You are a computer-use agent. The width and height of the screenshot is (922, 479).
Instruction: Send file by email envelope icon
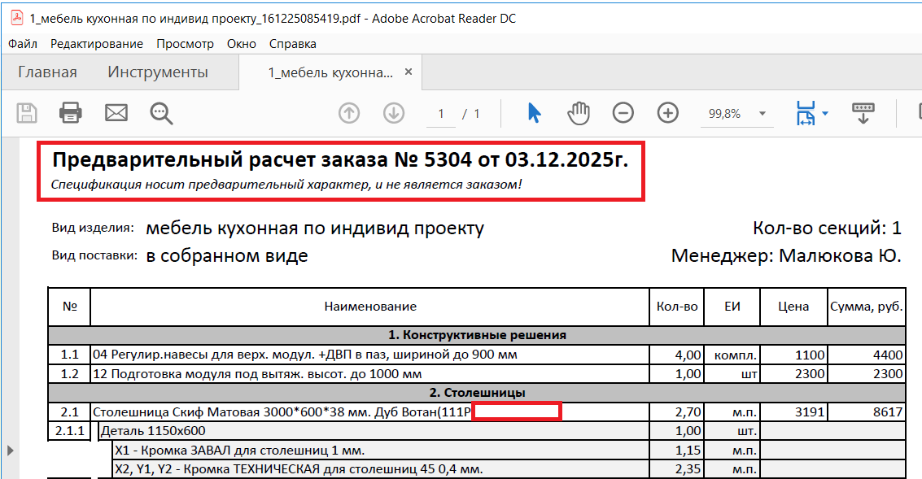(x=116, y=113)
